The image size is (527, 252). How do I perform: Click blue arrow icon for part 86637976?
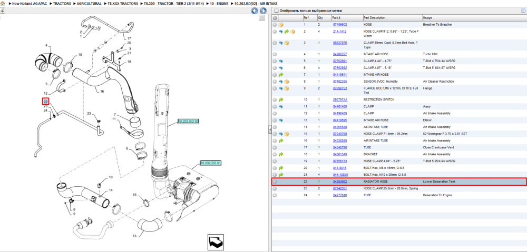(281, 43)
